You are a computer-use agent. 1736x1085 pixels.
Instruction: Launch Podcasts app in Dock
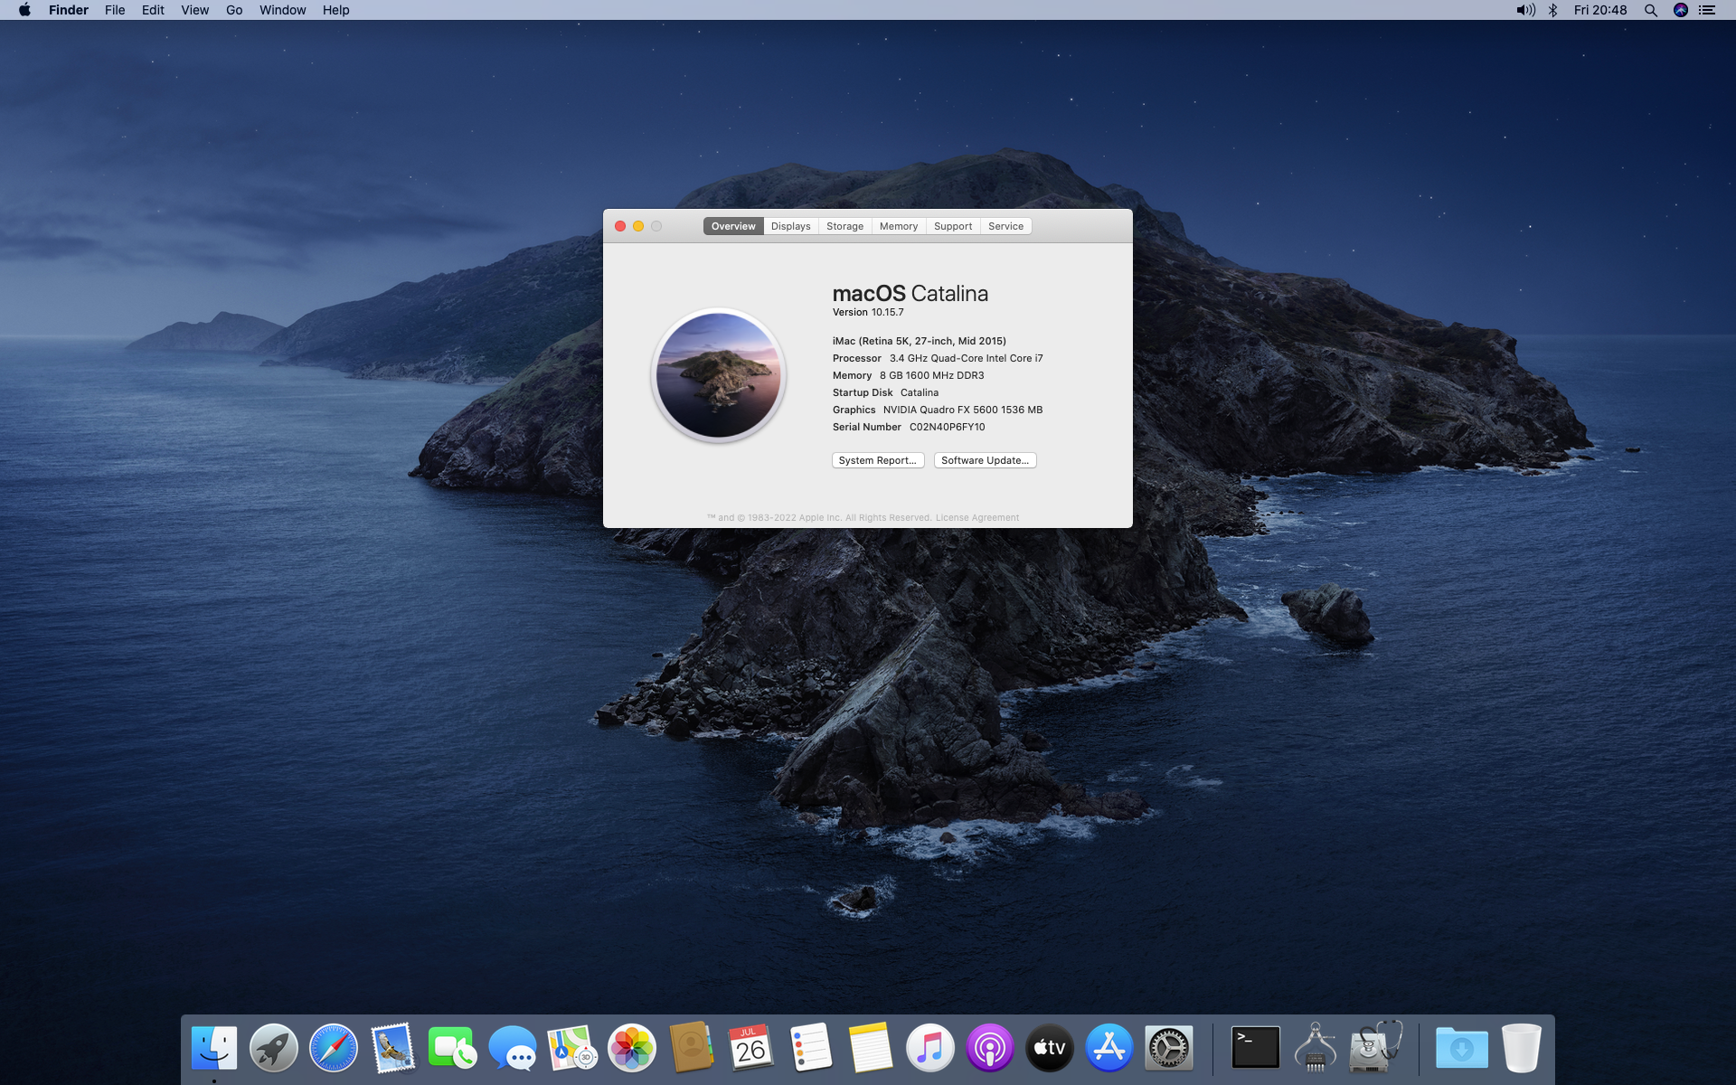click(989, 1048)
